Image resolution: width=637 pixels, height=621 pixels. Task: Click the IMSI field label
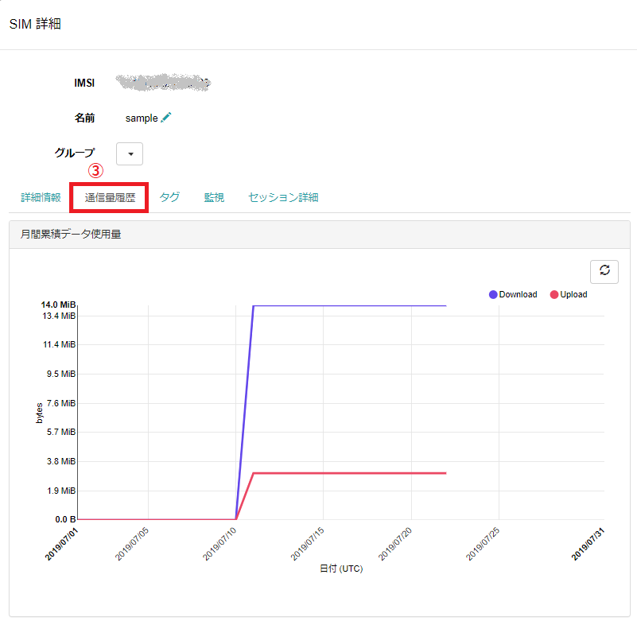pyautogui.click(x=84, y=83)
